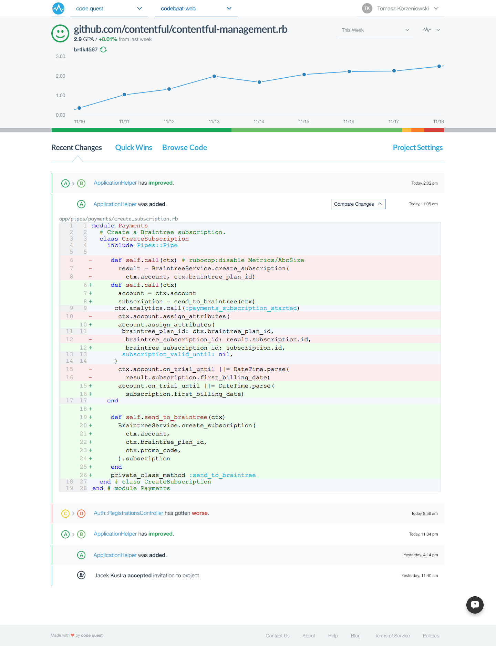Open About footer link
The image size is (496, 646).
point(309,636)
